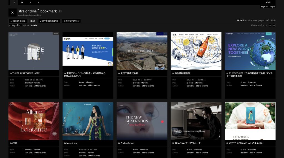Add THREE APARTMENT HOTEL to favorite

[39, 86]
